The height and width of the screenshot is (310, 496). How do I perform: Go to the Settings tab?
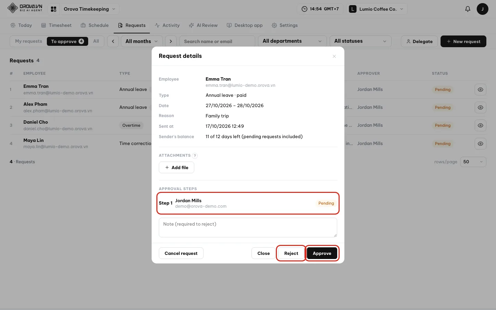coord(285,25)
